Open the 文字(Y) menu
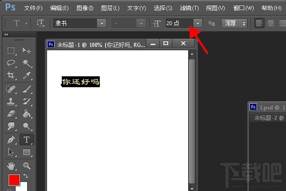 (136, 8)
